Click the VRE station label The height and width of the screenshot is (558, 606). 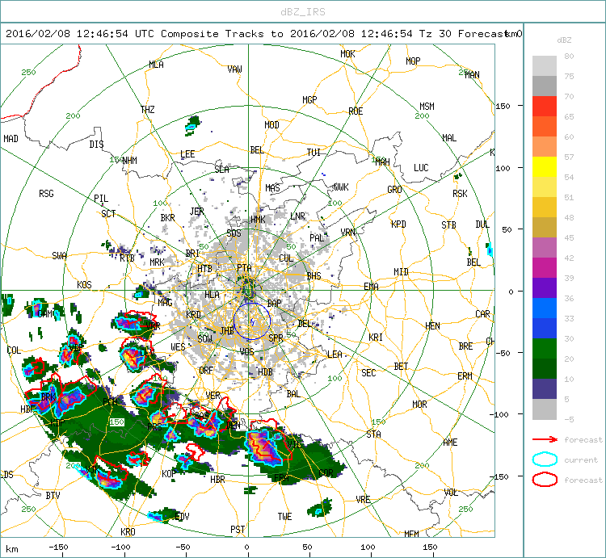tap(364, 499)
